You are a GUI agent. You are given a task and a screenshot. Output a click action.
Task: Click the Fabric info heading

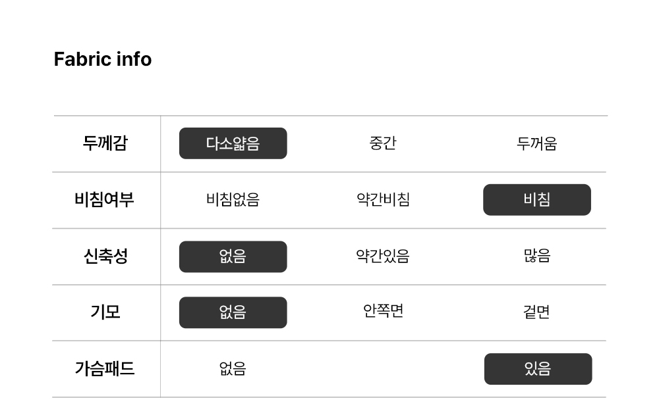click(x=103, y=59)
